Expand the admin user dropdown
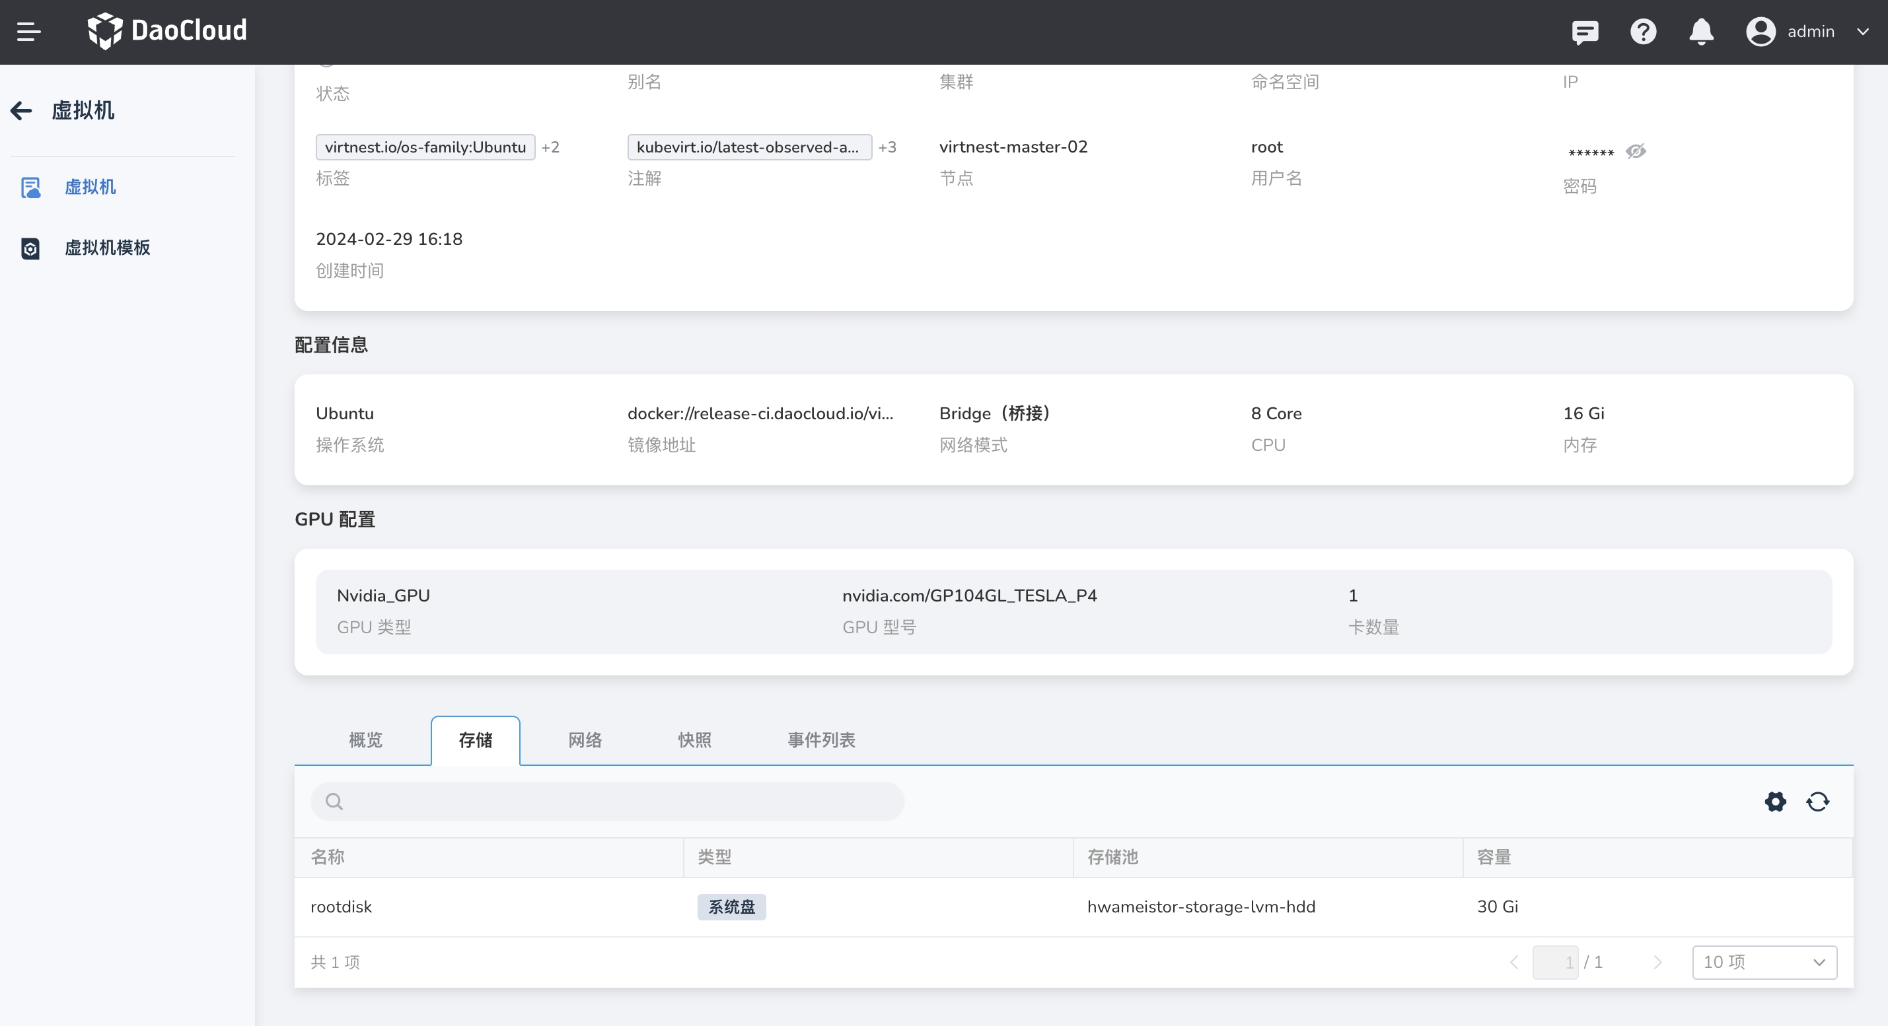1888x1026 pixels. 1862,32
